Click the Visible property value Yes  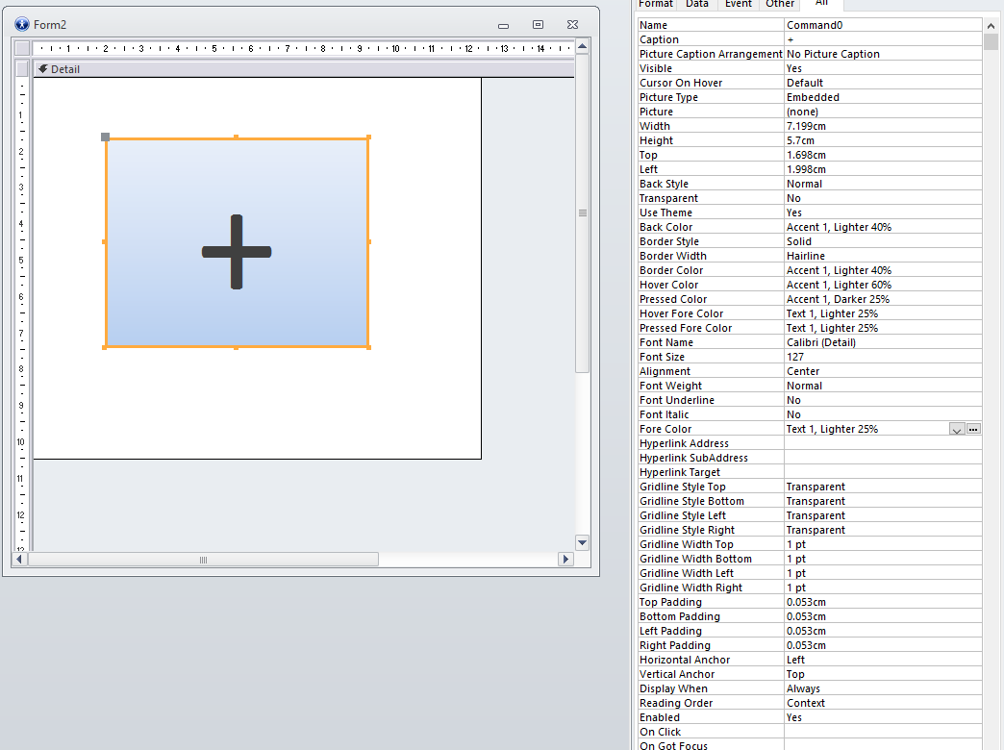click(883, 68)
